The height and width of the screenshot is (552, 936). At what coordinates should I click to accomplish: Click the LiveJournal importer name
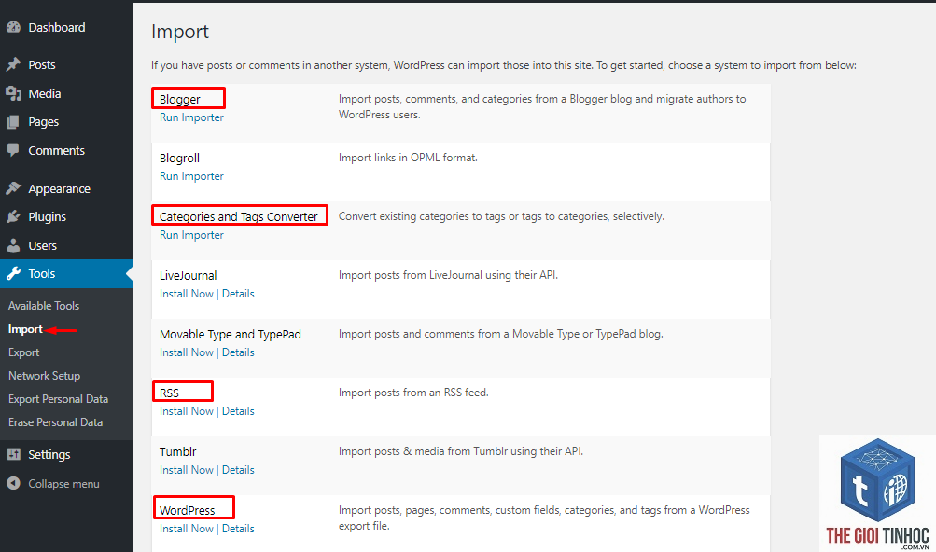(188, 276)
